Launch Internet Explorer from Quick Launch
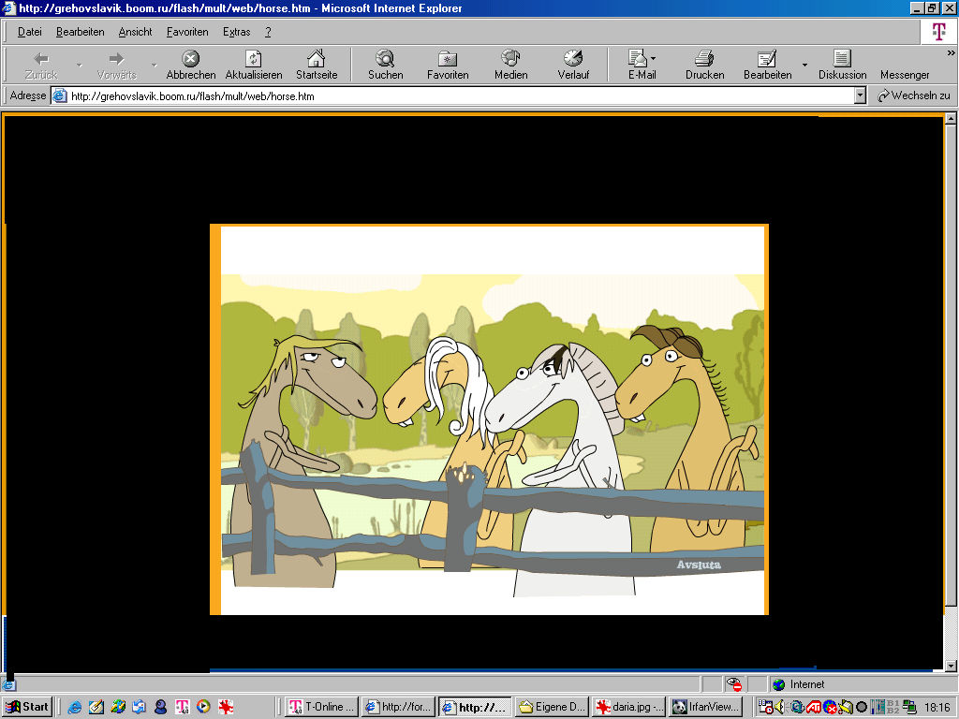959x719 pixels. point(75,707)
